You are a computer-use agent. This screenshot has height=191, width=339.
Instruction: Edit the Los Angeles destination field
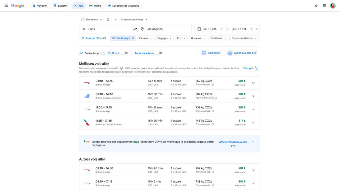[164, 29]
